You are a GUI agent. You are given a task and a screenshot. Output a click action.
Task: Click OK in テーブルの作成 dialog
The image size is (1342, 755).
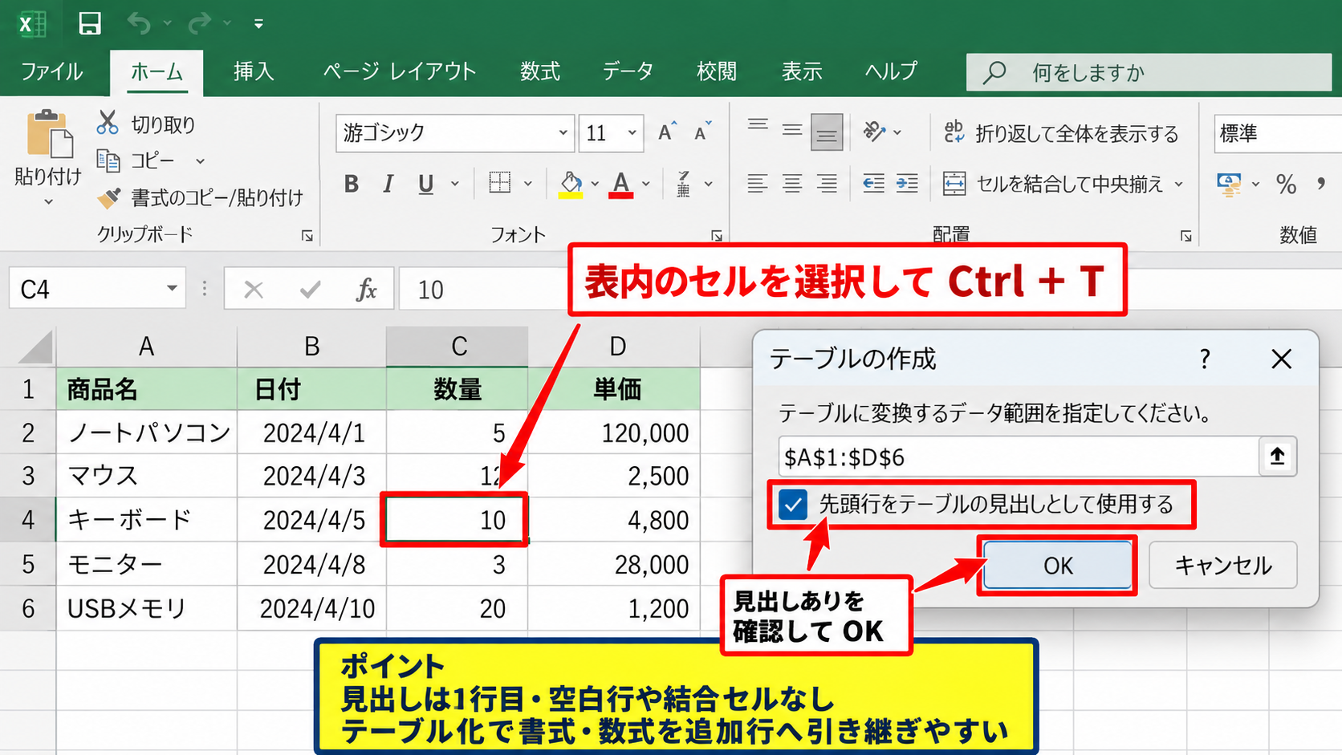1057,566
